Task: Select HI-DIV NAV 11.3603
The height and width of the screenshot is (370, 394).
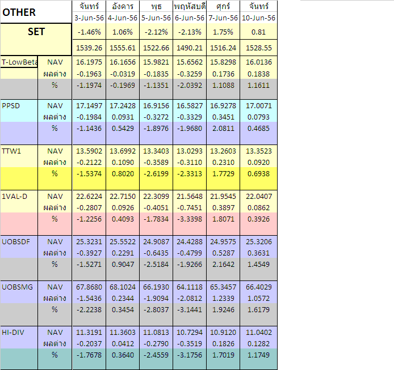Action: point(123,333)
